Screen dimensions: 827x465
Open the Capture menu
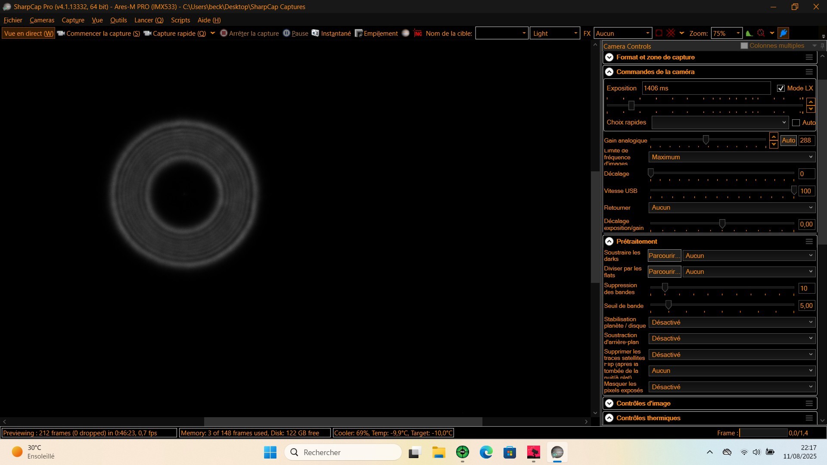pyautogui.click(x=73, y=20)
